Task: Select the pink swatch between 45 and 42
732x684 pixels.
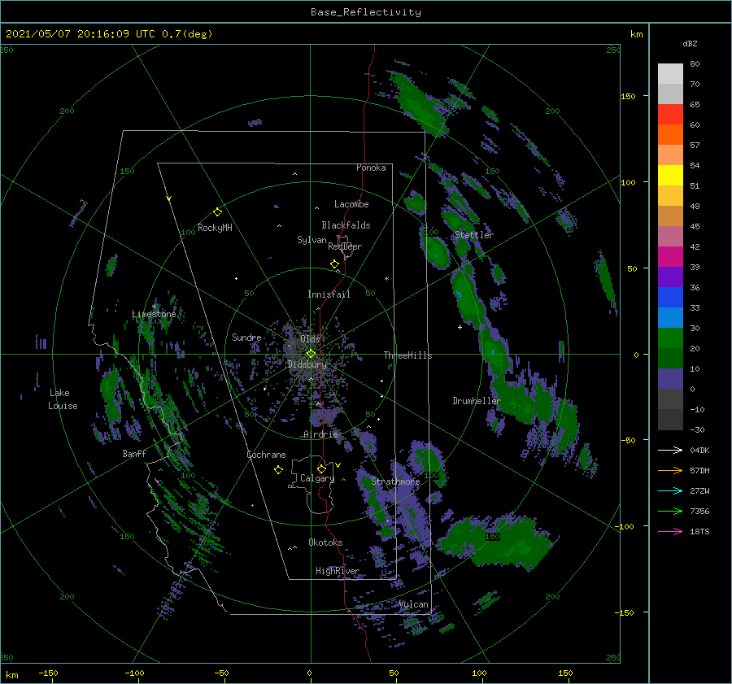Action: [670, 236]
